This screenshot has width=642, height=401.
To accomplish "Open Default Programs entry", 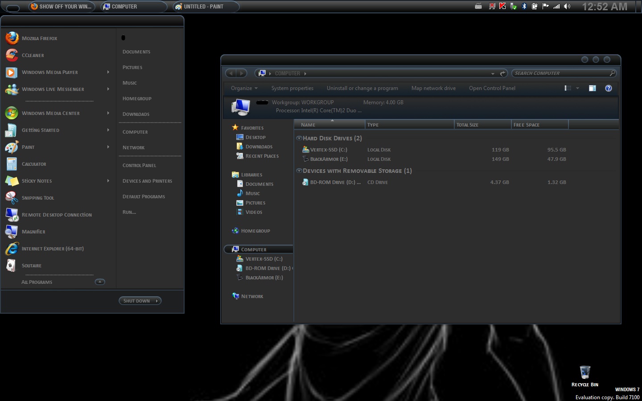I will coord(144,197).
